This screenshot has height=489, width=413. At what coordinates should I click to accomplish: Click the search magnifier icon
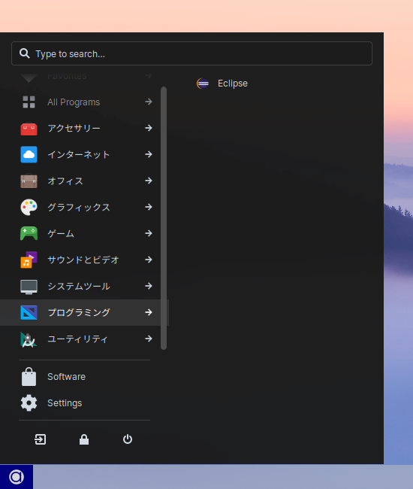coord(24,53)
